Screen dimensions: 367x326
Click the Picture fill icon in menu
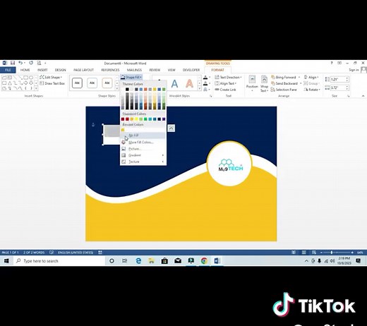[124, 149]
